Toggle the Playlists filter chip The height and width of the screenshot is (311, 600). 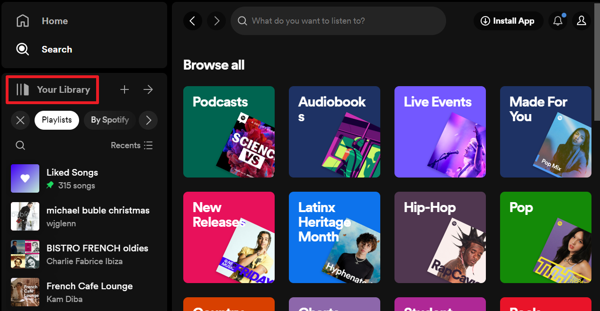[57, 120]
